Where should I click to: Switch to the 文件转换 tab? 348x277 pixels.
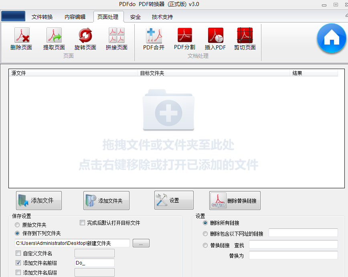point(42,17)
